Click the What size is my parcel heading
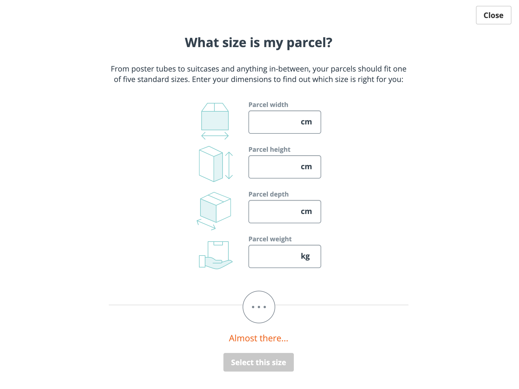 [x=259, y=42]
